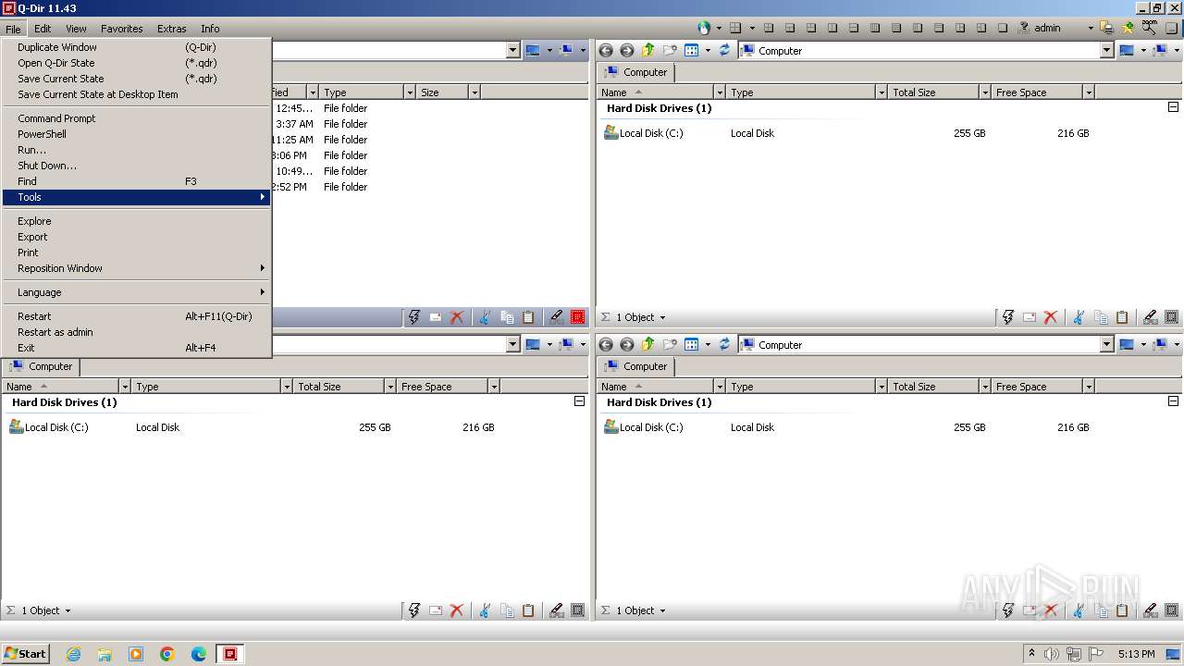This screenshot has width=1184, height=666.
Task: Copy icon in top-right pane bottom toolbar
Action: click(1101, 317)
